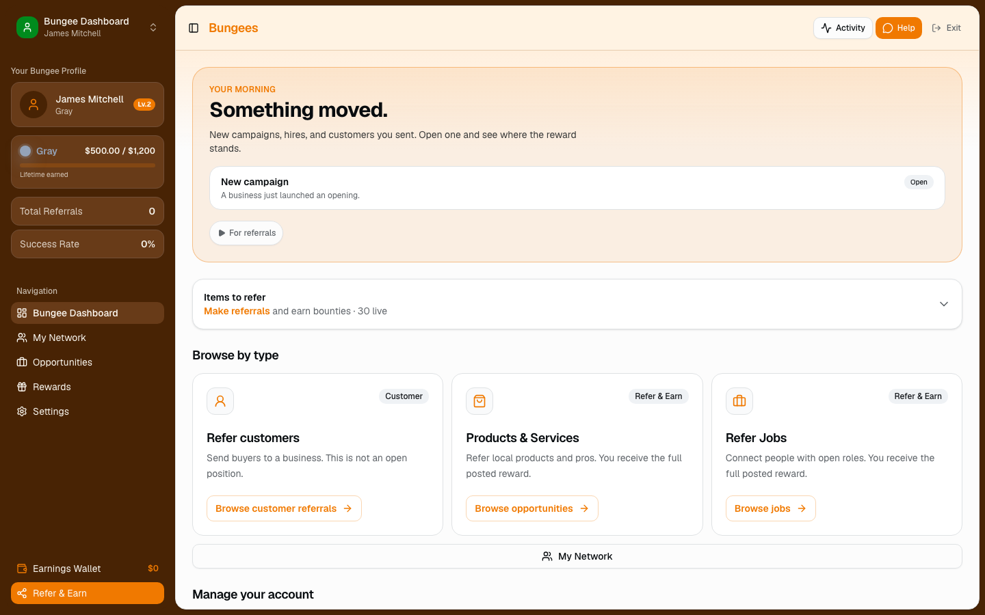Viewport: 985px width, 615px height.
Task: Open the wide My Network button
Action: point(577,556)
